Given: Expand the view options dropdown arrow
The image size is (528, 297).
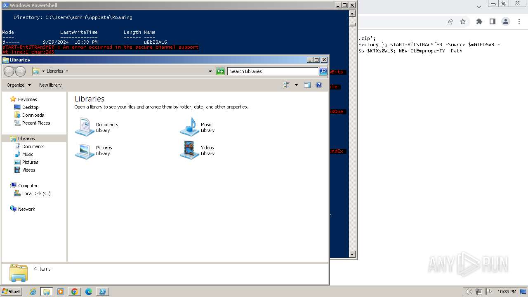Looking at the screenshot, I should (x=296, y=85).
